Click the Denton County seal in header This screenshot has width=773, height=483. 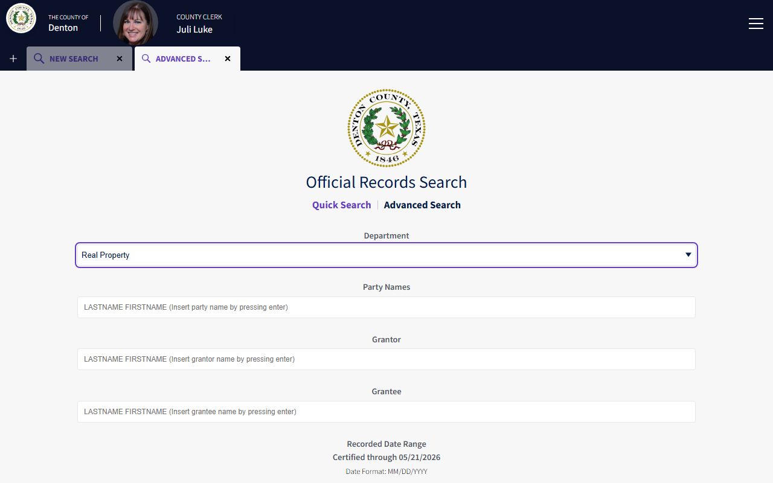[x=21, y=18]
